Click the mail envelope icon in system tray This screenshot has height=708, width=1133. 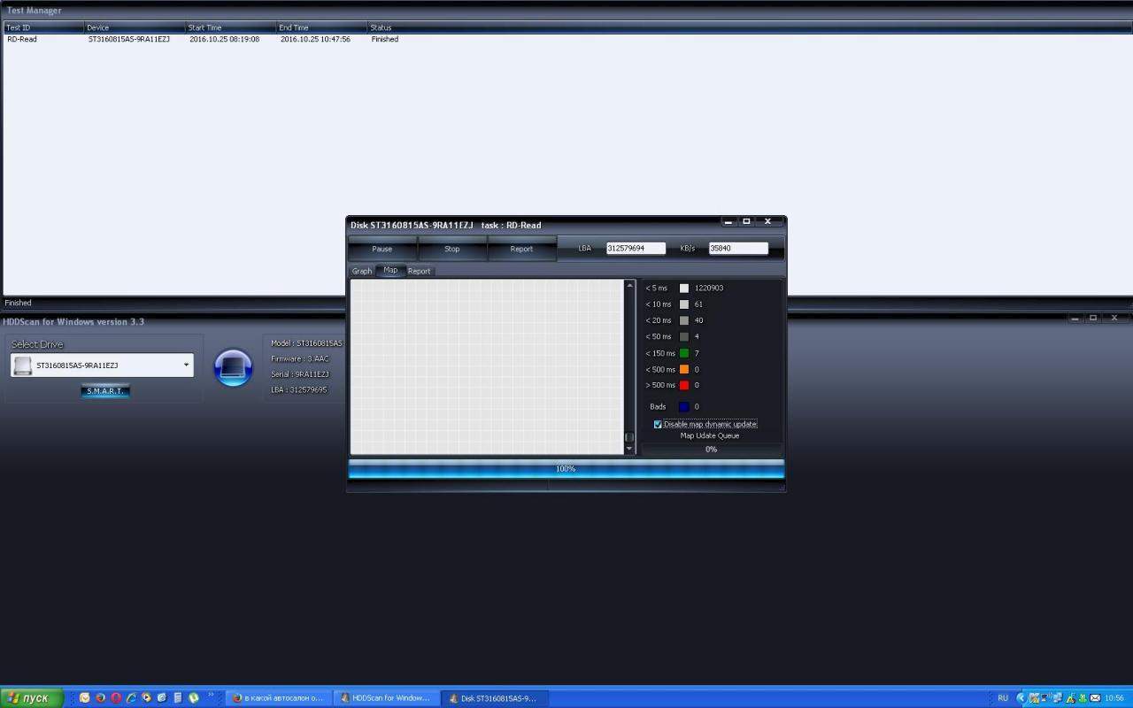[1097, 698]
